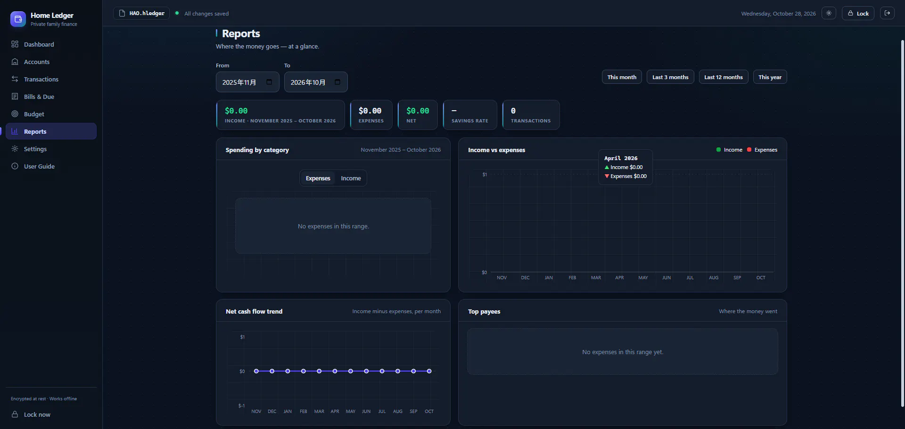Click the HAO.hledger file name
The image size is (905, 429).
pyautogui.click(x=147, y=13)
